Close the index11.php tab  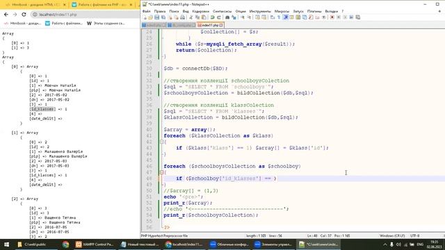coord(221,25)
